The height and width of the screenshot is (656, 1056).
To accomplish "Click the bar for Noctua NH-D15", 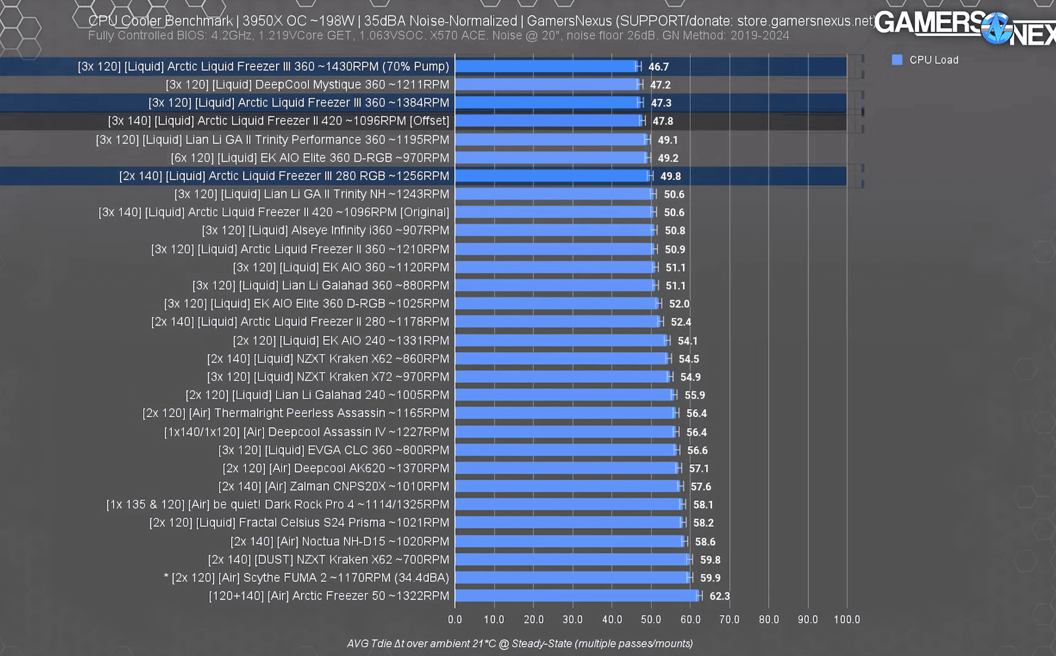I will 570,542.
